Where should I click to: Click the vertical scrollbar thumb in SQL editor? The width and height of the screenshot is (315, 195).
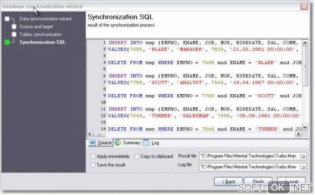[305, 66]
